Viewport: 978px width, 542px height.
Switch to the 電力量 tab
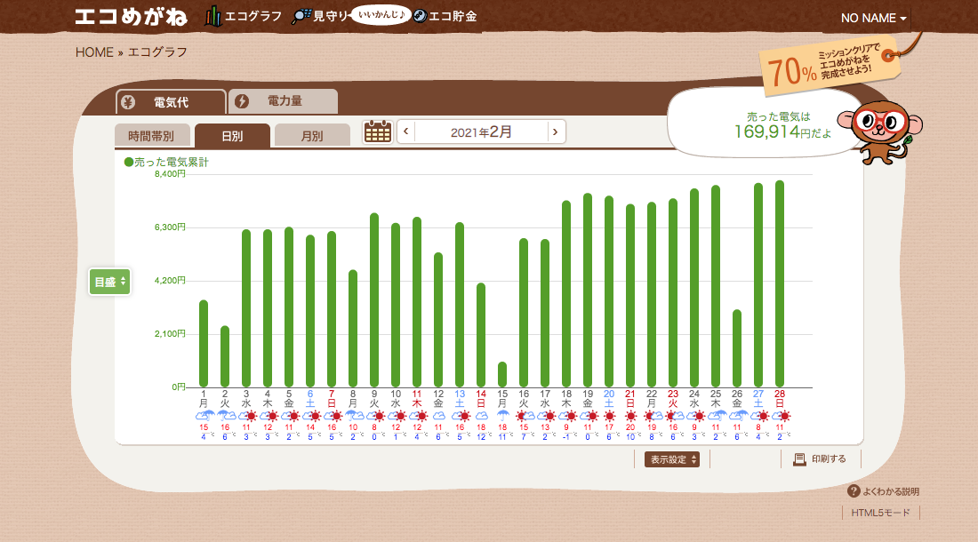(x=283, y=101)
